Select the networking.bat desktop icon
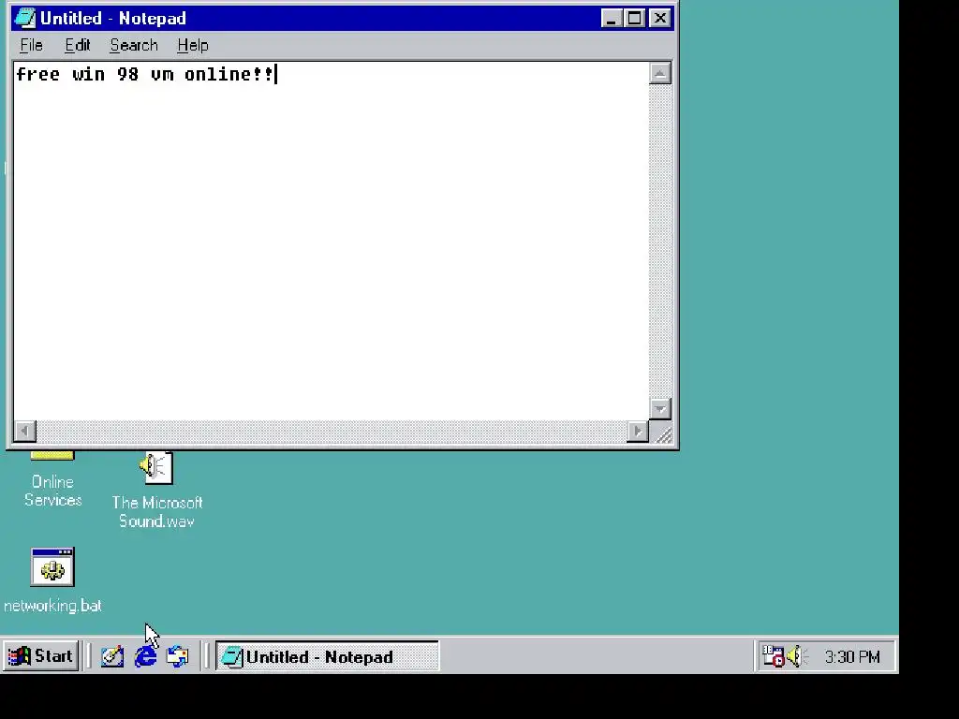Image resolution: width=959 pixels, height=719 pixels. click(x=52, y=566)
